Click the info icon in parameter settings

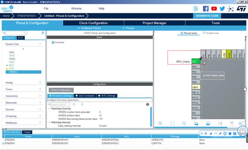coord(148,104)
